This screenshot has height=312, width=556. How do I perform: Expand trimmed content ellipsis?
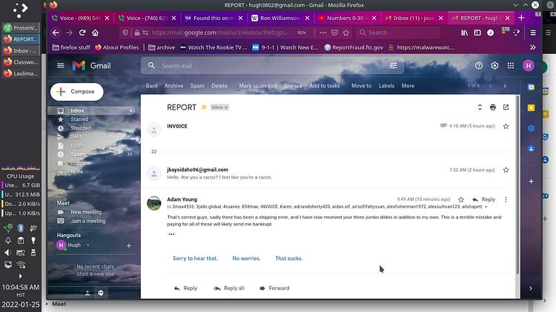pyautogui.click(x=172, y=234)
